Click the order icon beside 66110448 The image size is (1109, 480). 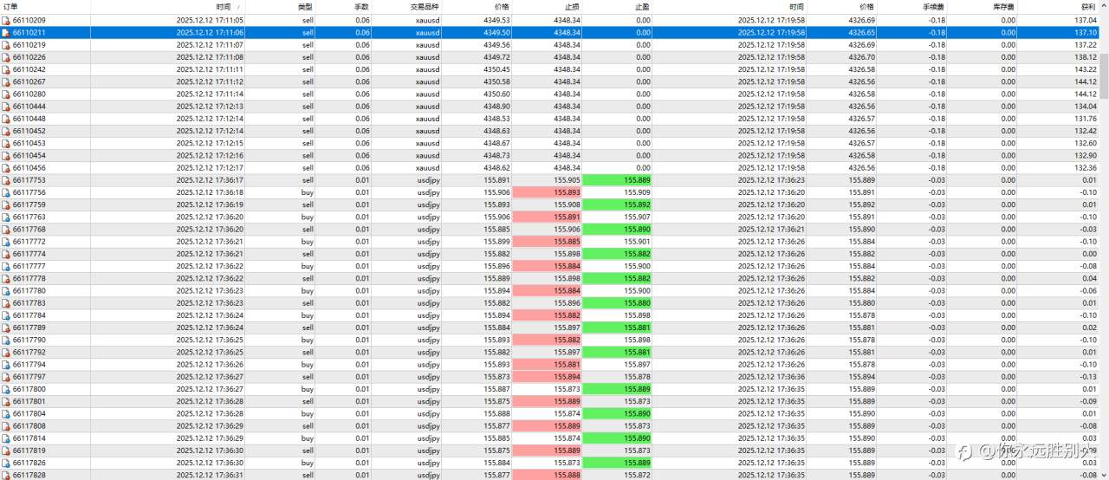click(x=6, y=119)
